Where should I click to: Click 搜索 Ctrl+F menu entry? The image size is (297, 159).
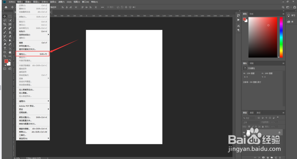33,43
